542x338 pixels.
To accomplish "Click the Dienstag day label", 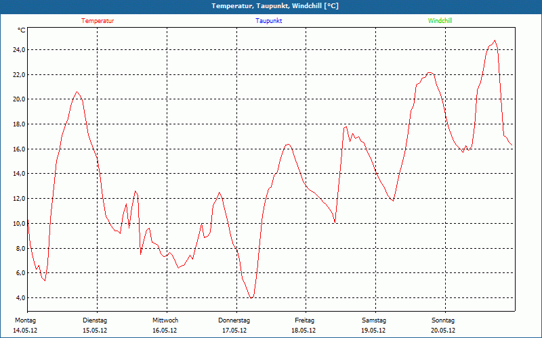I will (95, 320).
